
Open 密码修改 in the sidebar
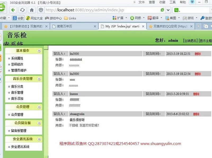pyautogui.click(x=17, y=64)
